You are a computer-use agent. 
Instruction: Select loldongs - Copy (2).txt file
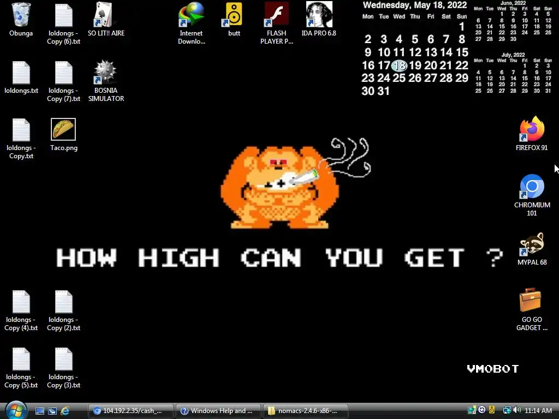(x=64, y=310)
